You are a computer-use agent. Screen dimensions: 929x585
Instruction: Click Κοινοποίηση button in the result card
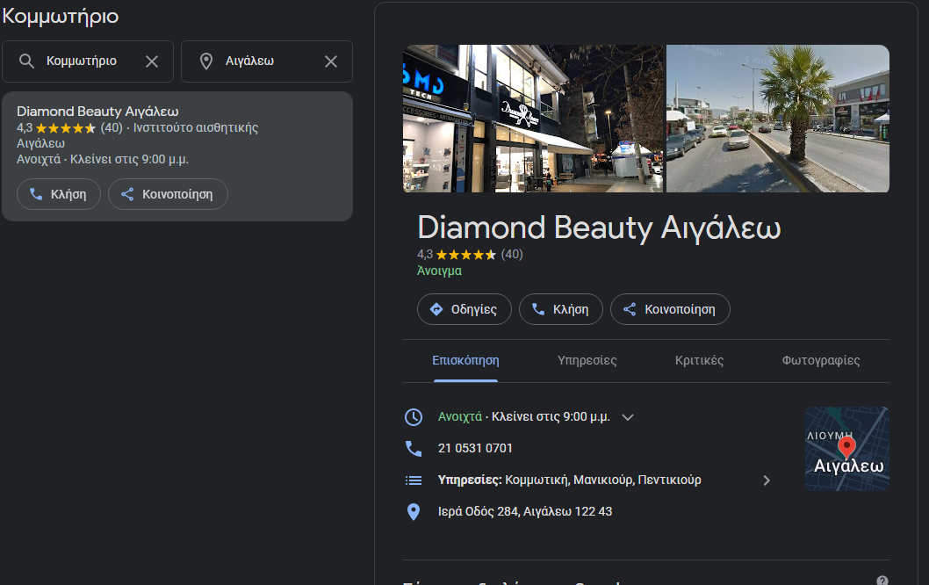tap(169, 194)
